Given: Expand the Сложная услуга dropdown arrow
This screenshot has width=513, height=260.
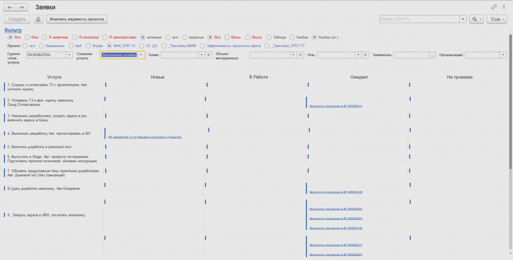Looking at the screenshot, I should tap(141, 55).
